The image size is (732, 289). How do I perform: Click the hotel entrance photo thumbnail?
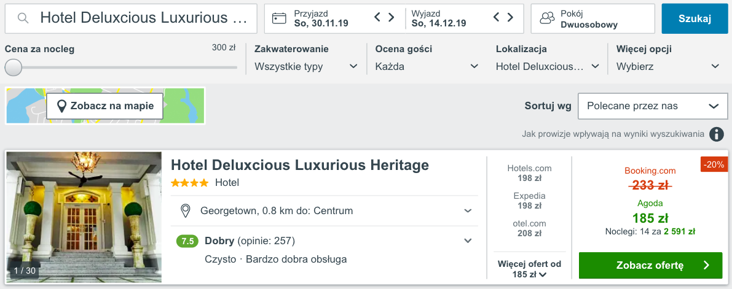click(84, 217)
